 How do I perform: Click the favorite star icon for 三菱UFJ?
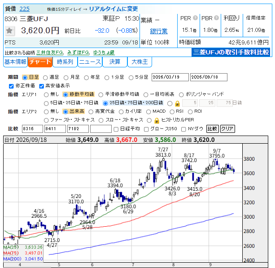click(9, 31)
